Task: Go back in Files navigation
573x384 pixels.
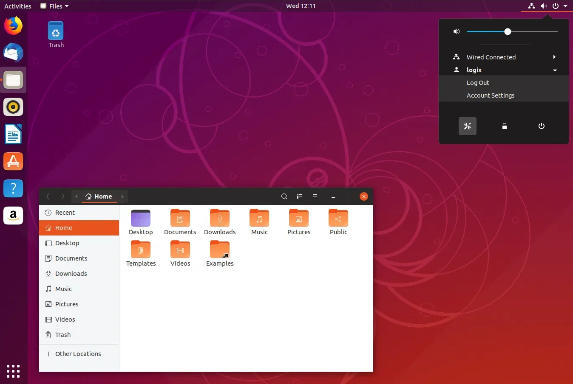Action: click(x=48, y=196)
